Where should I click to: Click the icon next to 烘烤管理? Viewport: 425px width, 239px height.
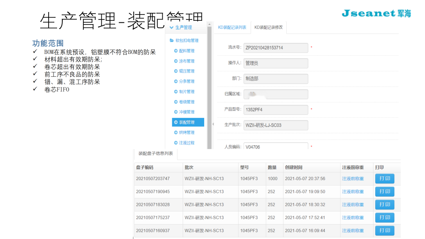[x=176, y=132]
